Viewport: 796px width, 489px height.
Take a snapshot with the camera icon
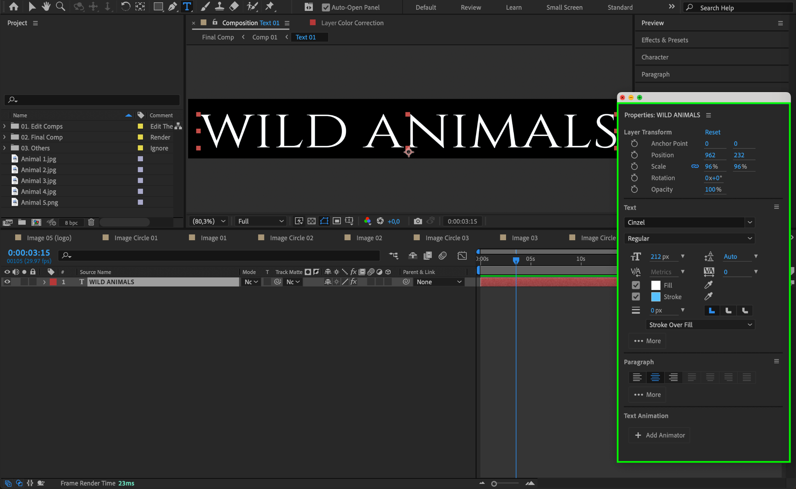pos(418,221)
